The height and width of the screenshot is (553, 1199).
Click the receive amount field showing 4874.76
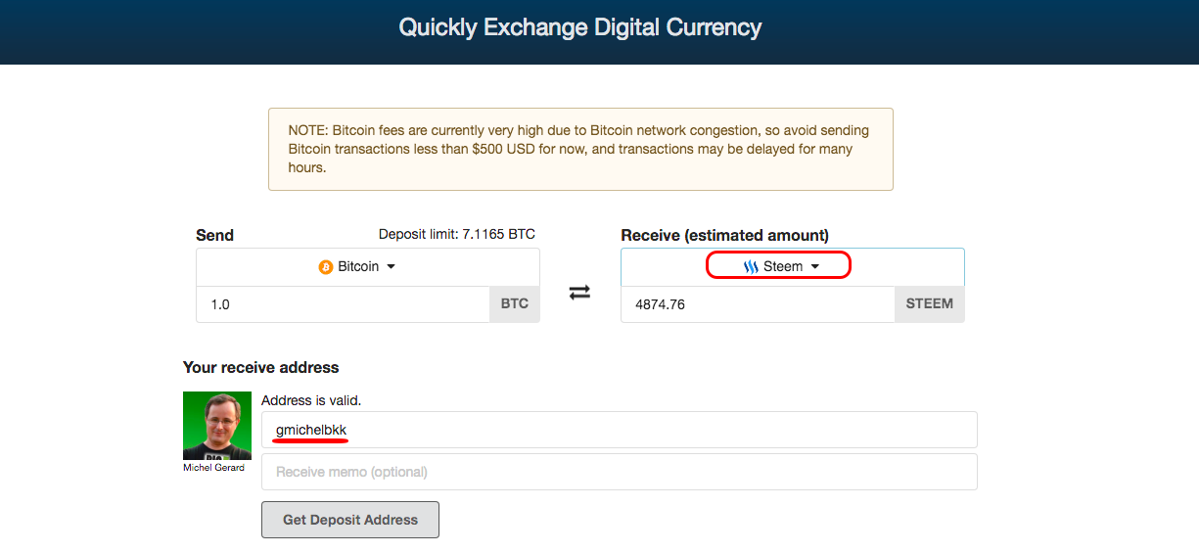click(759, 304)
